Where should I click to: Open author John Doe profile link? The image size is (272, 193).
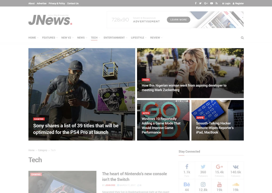[x=110, y=185]
